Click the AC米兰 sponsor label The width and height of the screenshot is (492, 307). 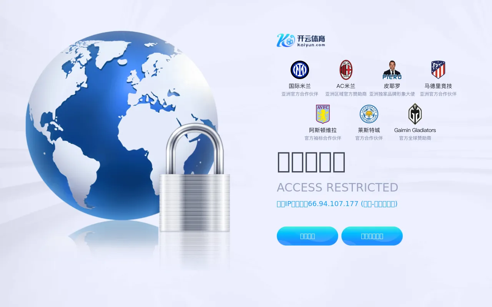click(x=346, y=86)
